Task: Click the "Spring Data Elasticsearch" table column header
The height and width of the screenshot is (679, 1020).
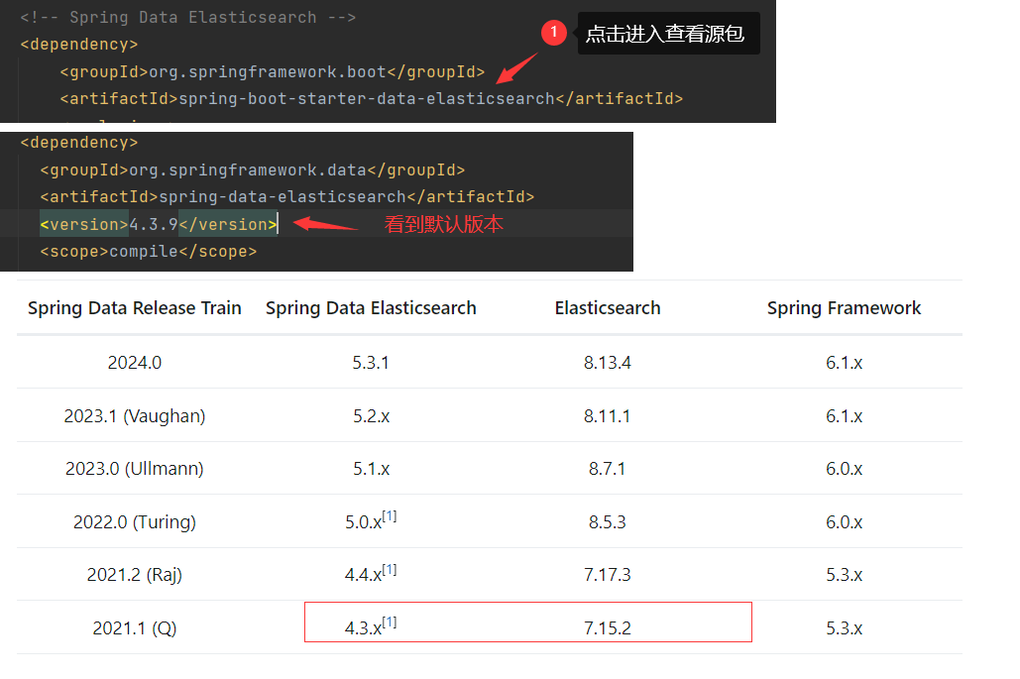Action: (371, 308)
